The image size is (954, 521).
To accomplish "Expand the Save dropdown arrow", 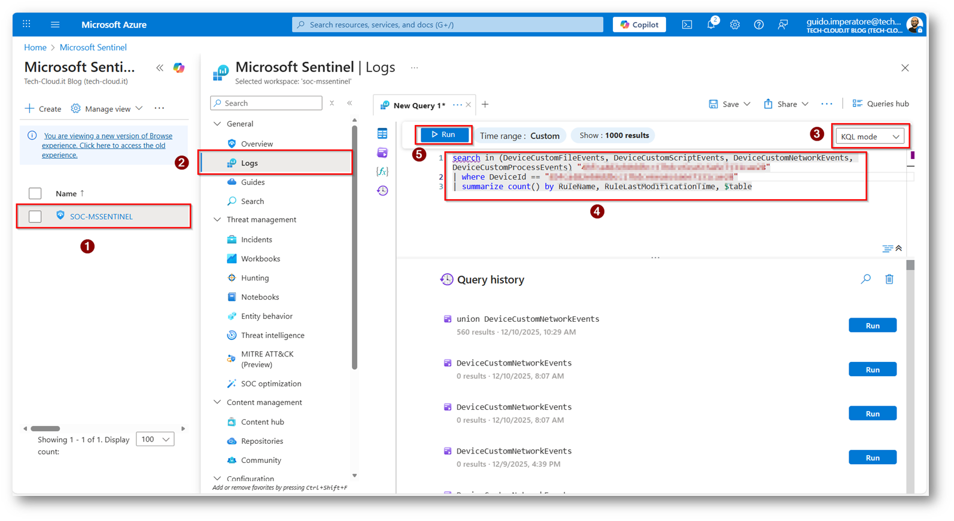I will tap(747, 104).
